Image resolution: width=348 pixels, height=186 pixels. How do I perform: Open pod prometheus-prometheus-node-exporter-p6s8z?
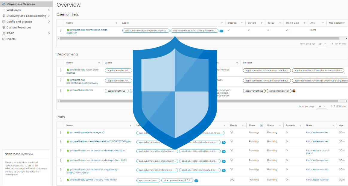point(98,161)
